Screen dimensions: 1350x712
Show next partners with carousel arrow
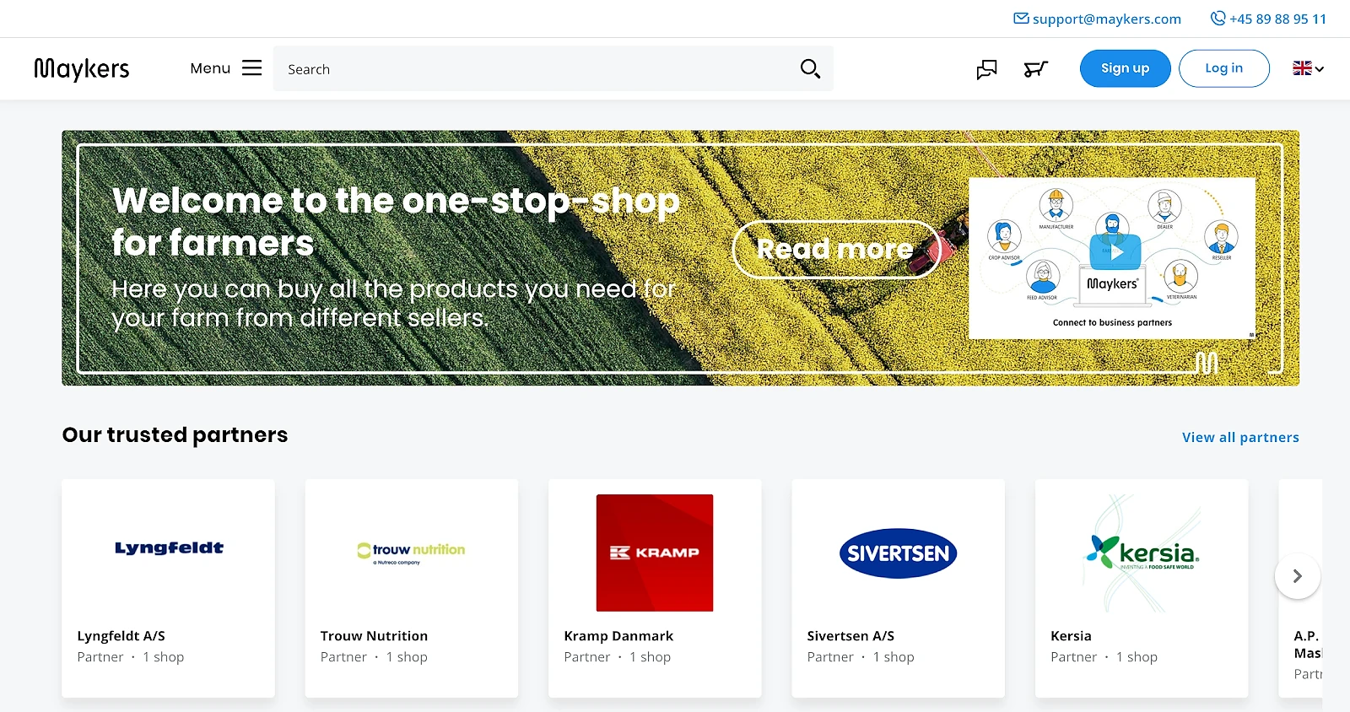click(1298, 576)
